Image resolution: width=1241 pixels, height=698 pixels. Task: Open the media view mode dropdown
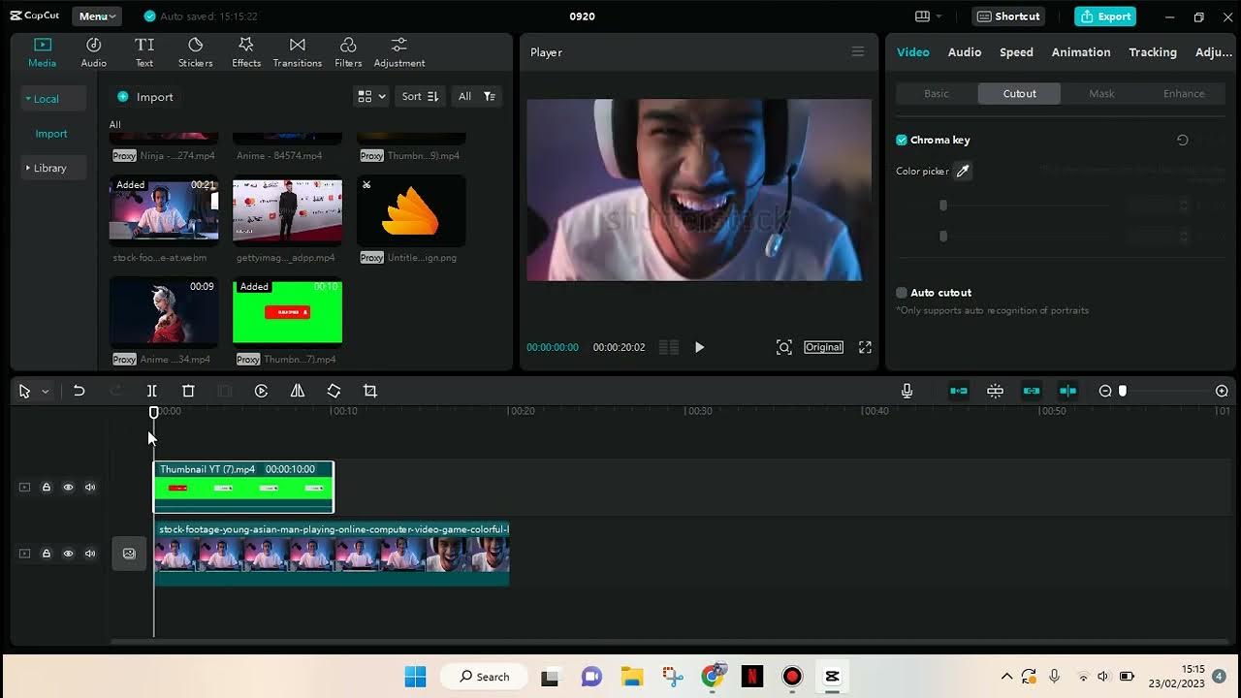371,96
